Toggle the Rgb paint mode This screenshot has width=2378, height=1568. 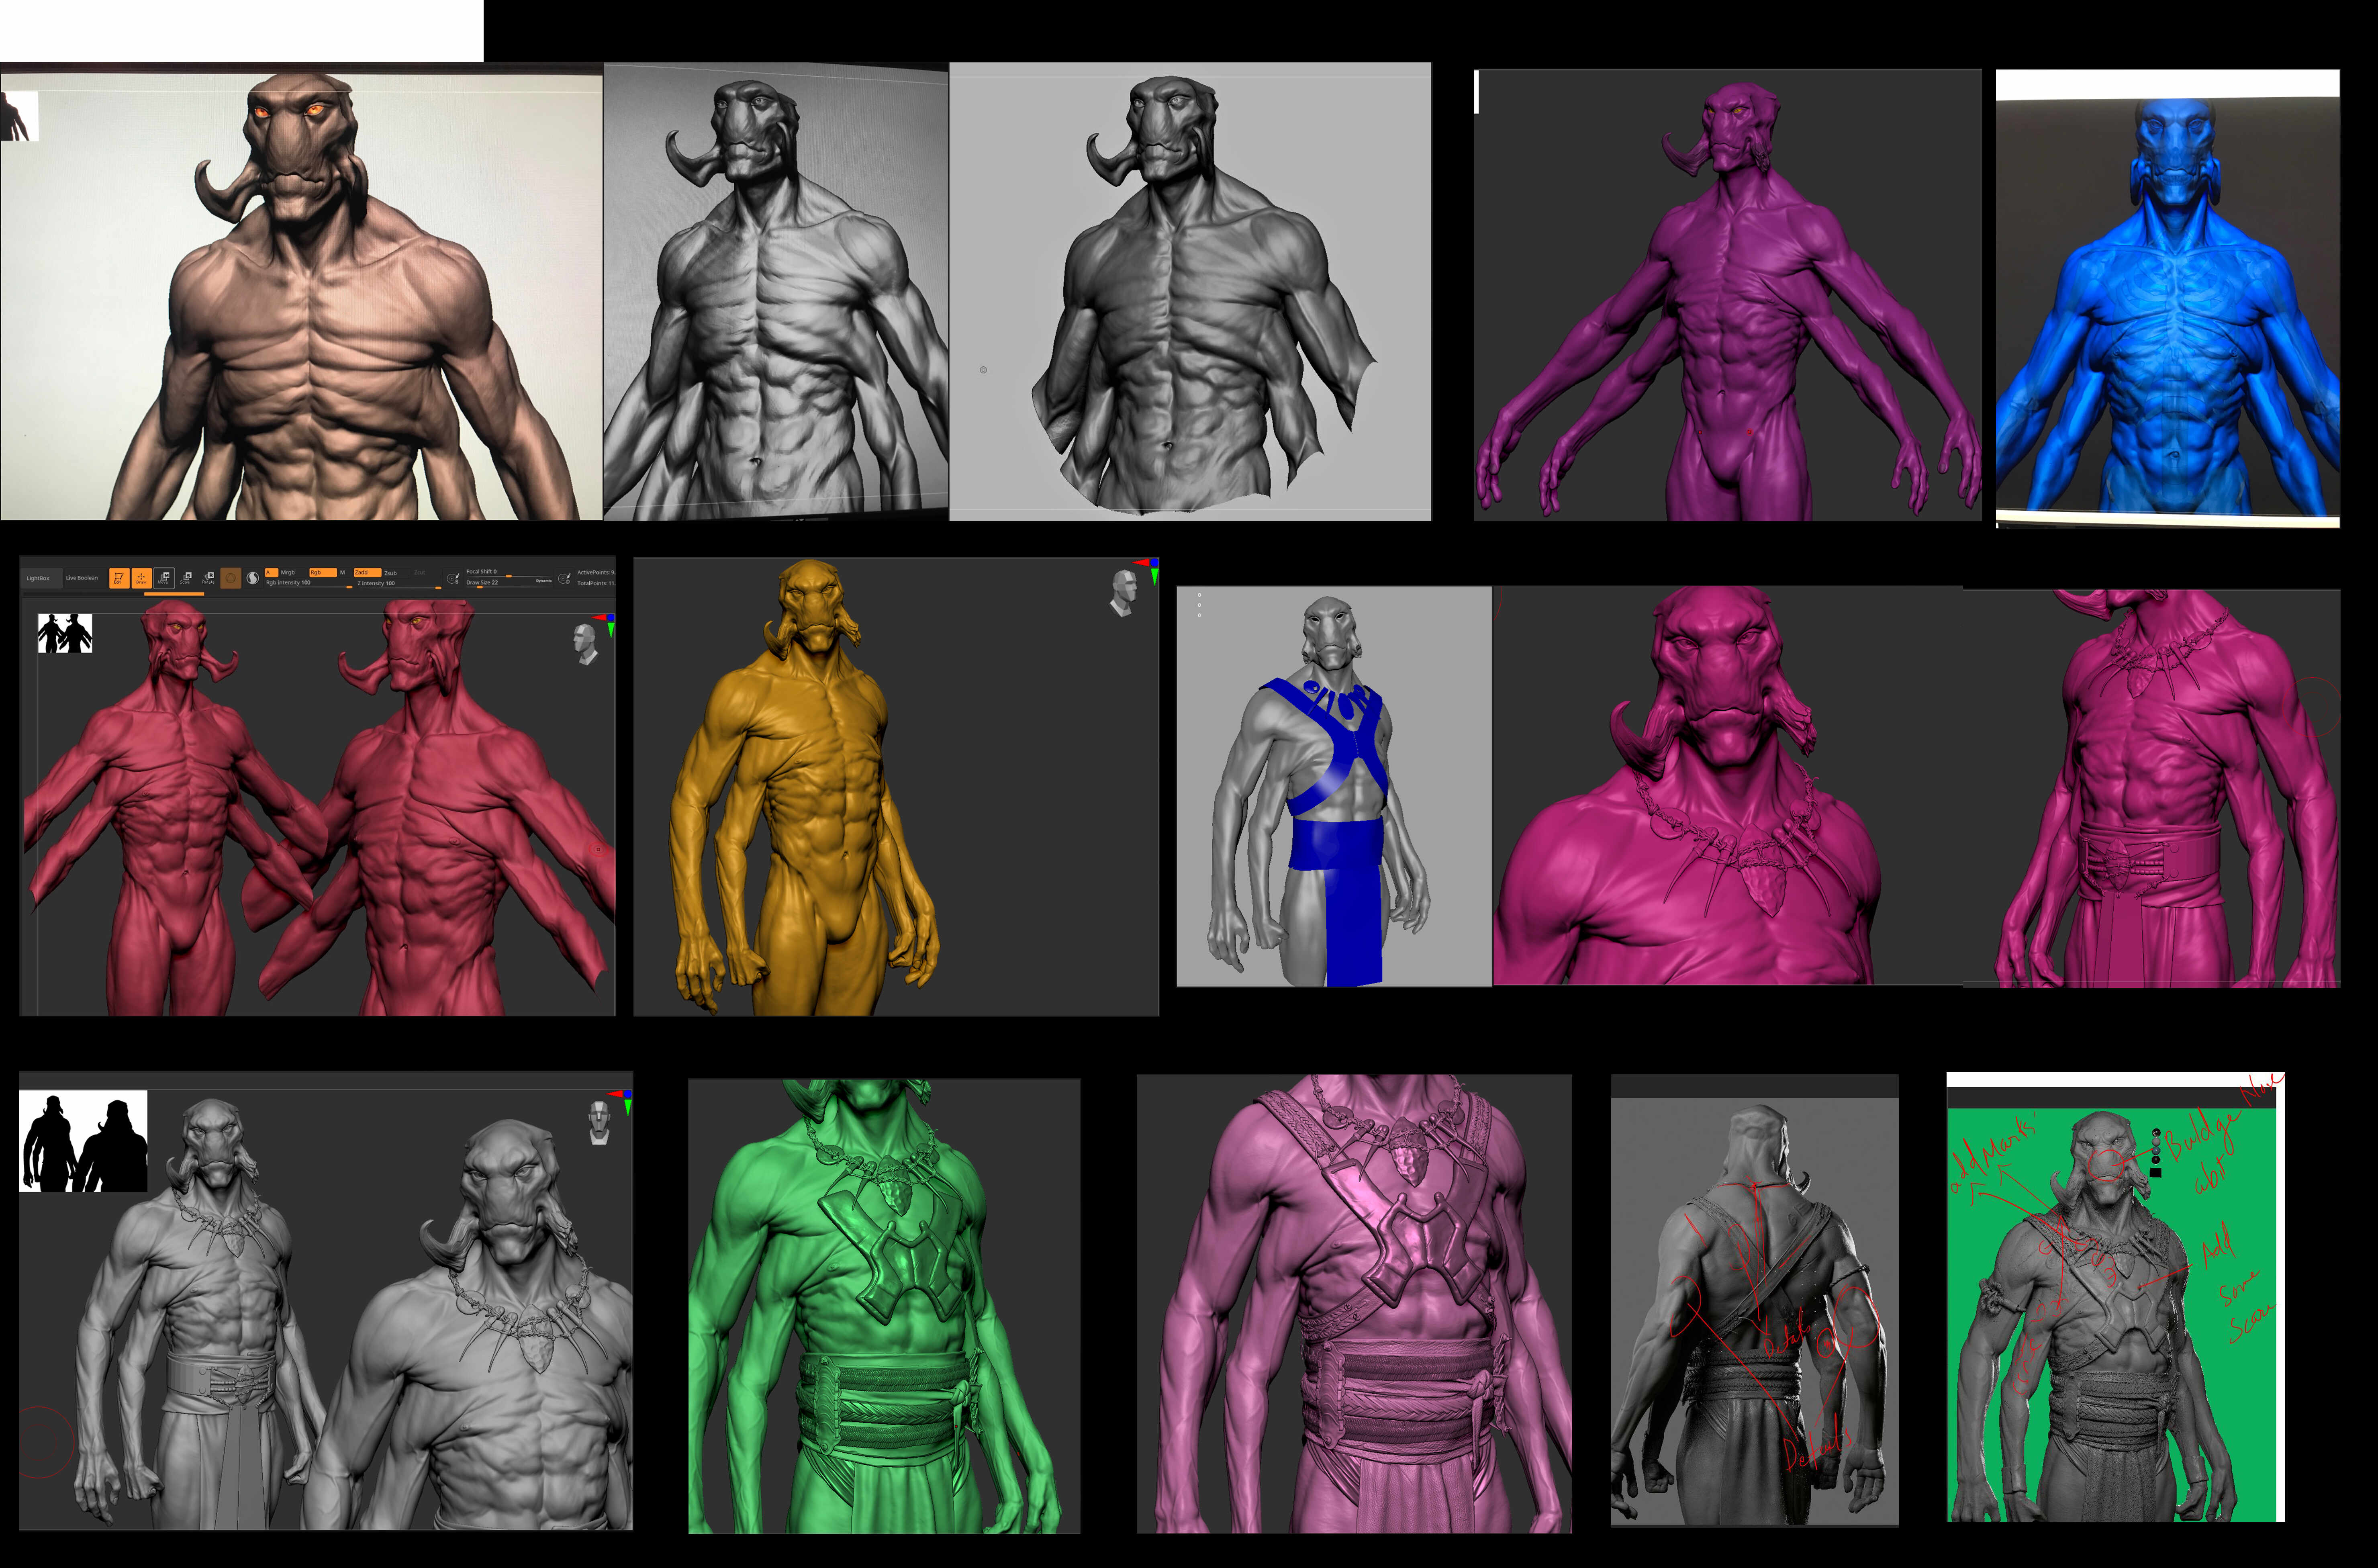click(323, 573)
